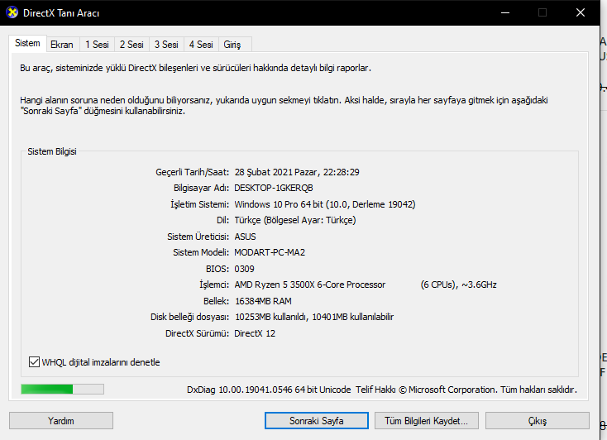This screenshot has width=607, height=440.
Task: Click the green progress bar
Action: coord(62,390)
